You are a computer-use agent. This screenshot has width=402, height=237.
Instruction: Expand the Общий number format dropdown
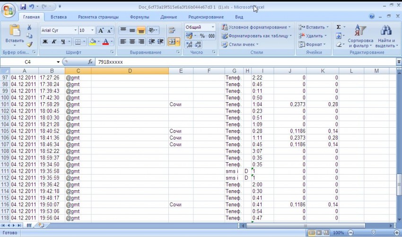[x=213, y=27]
